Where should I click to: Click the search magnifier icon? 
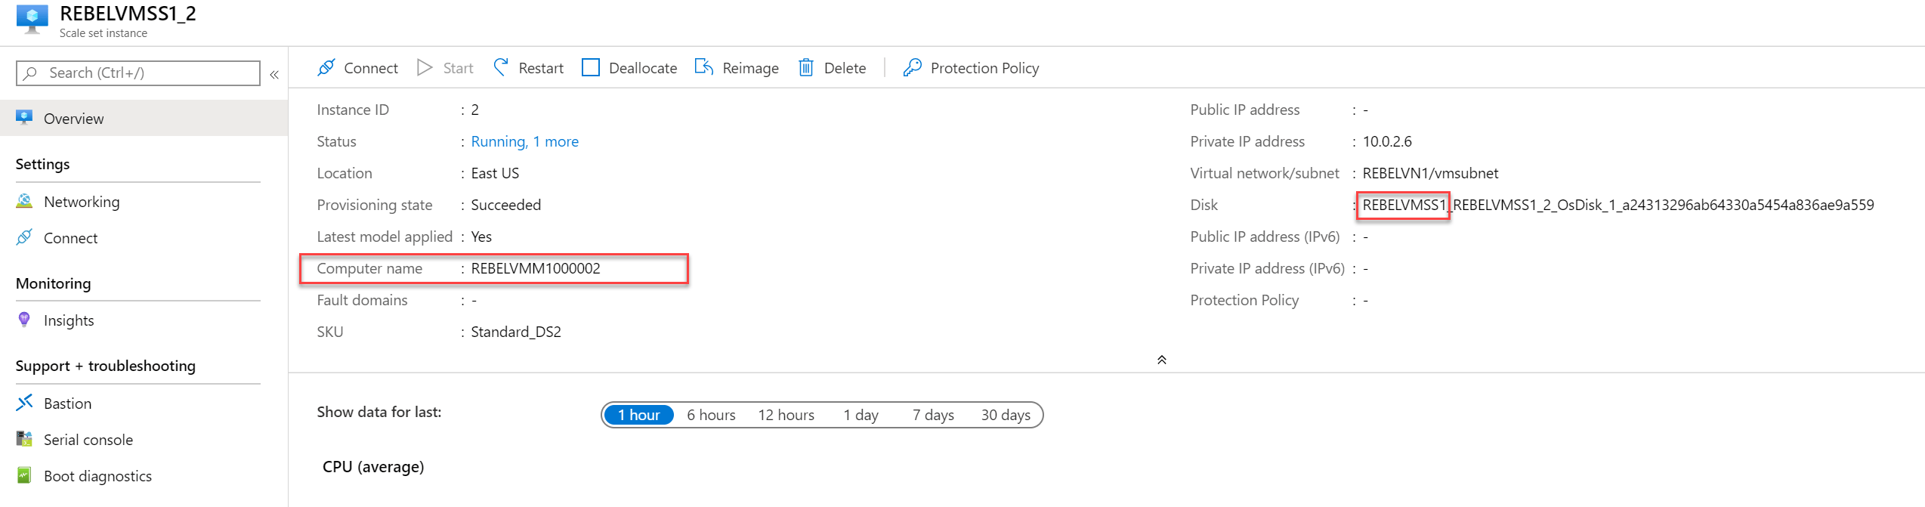tap(30, 73)
